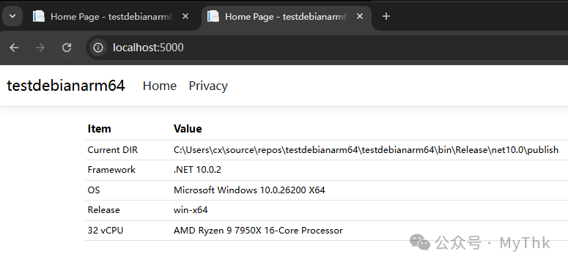Close the first Home Page tab
Image resolution: width=568 pixels, height=265 pixels.
[185, 16]
